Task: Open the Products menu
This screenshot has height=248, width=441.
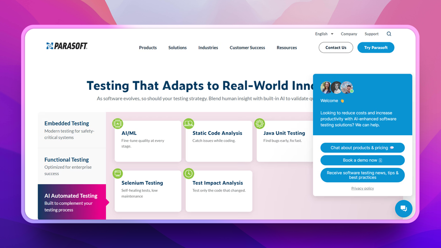Action: [x=148, y=48]
